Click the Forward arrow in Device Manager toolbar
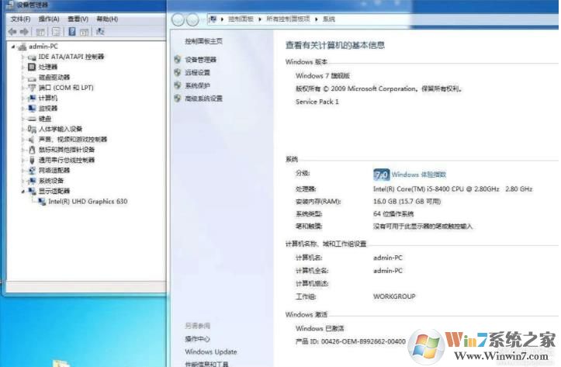Viewport: 561px width, 367px height. click(24, 32)
